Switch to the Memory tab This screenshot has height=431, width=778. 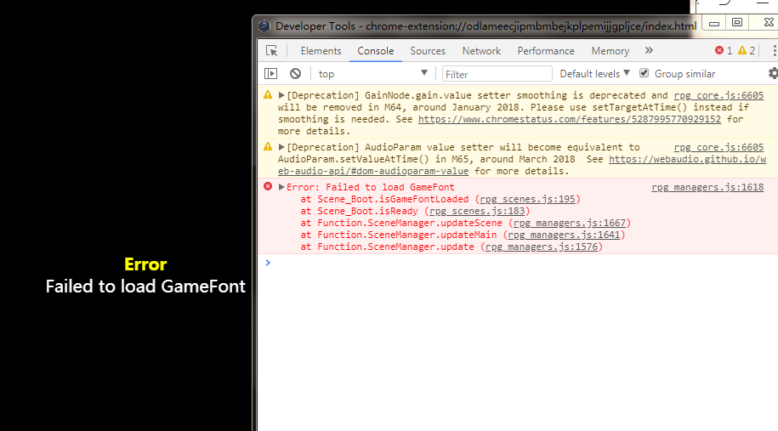click(x=610, y=51)
